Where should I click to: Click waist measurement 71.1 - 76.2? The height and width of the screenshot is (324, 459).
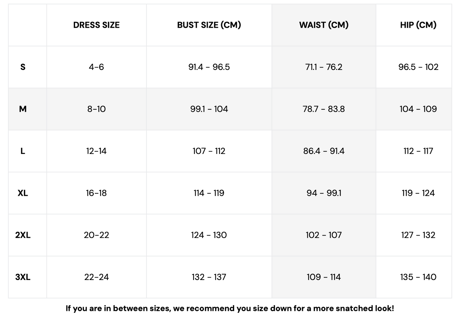pos(324,67)
